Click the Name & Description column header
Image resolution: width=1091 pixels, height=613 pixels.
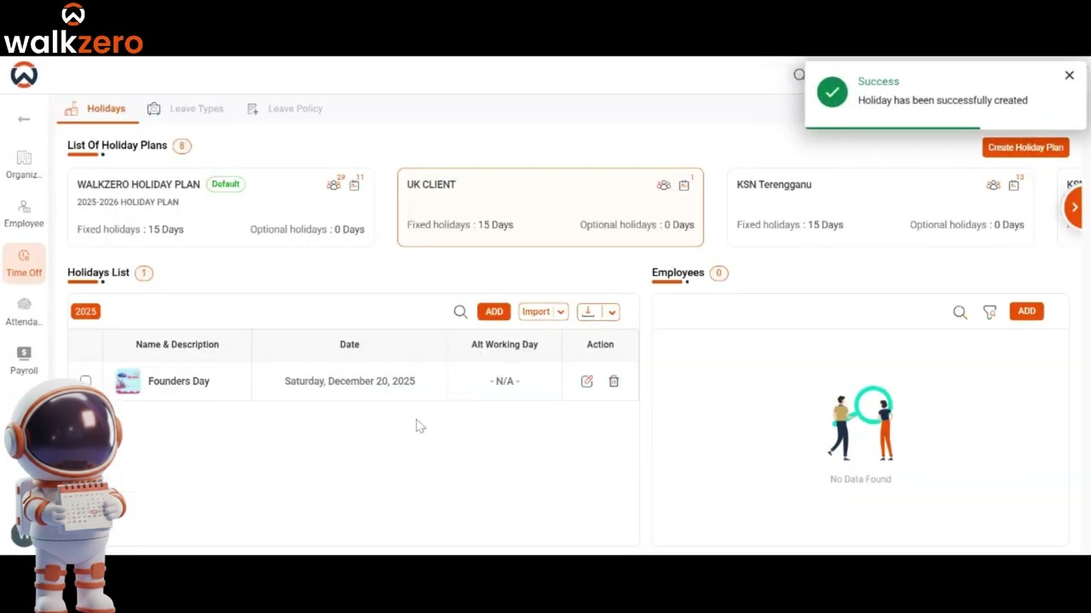tap(177, 345)
